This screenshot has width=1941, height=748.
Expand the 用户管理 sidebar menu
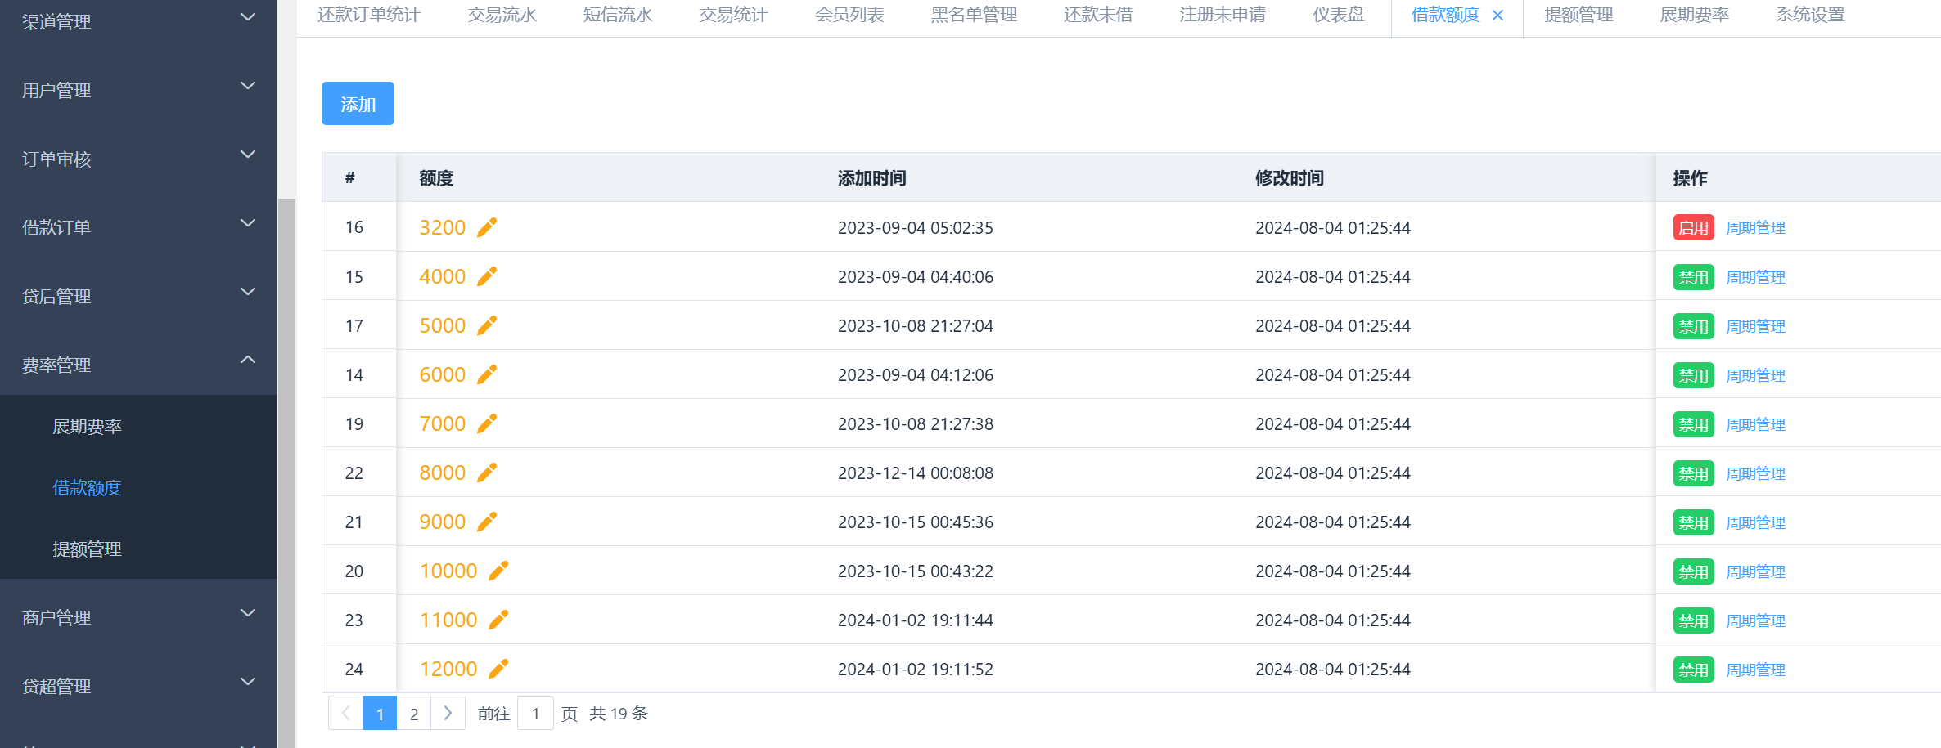tap(138, 90)
